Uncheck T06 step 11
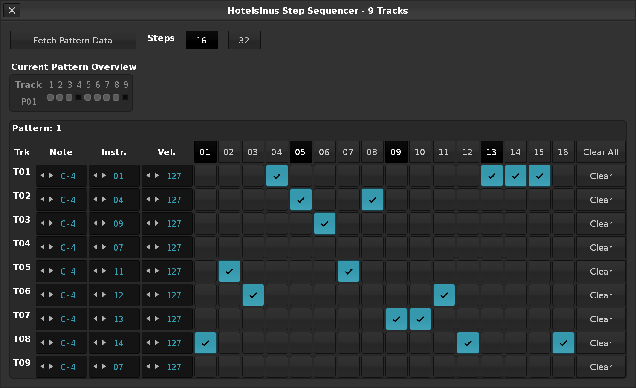Screen dimensions: 636x388 click(444, 295)
